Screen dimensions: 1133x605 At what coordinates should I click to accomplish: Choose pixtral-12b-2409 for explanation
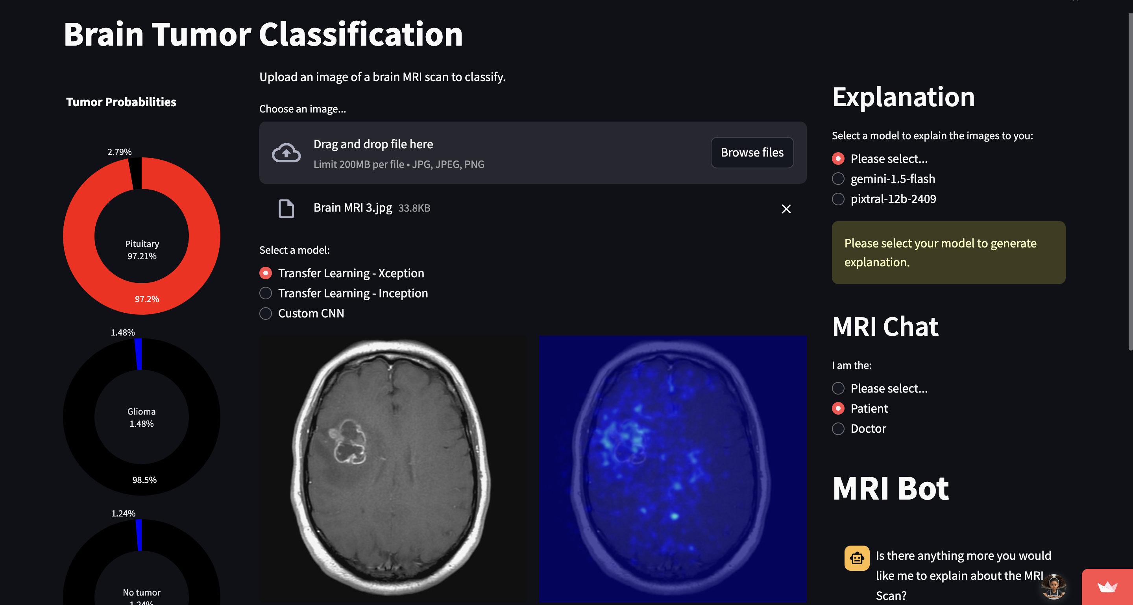(883, 199)
